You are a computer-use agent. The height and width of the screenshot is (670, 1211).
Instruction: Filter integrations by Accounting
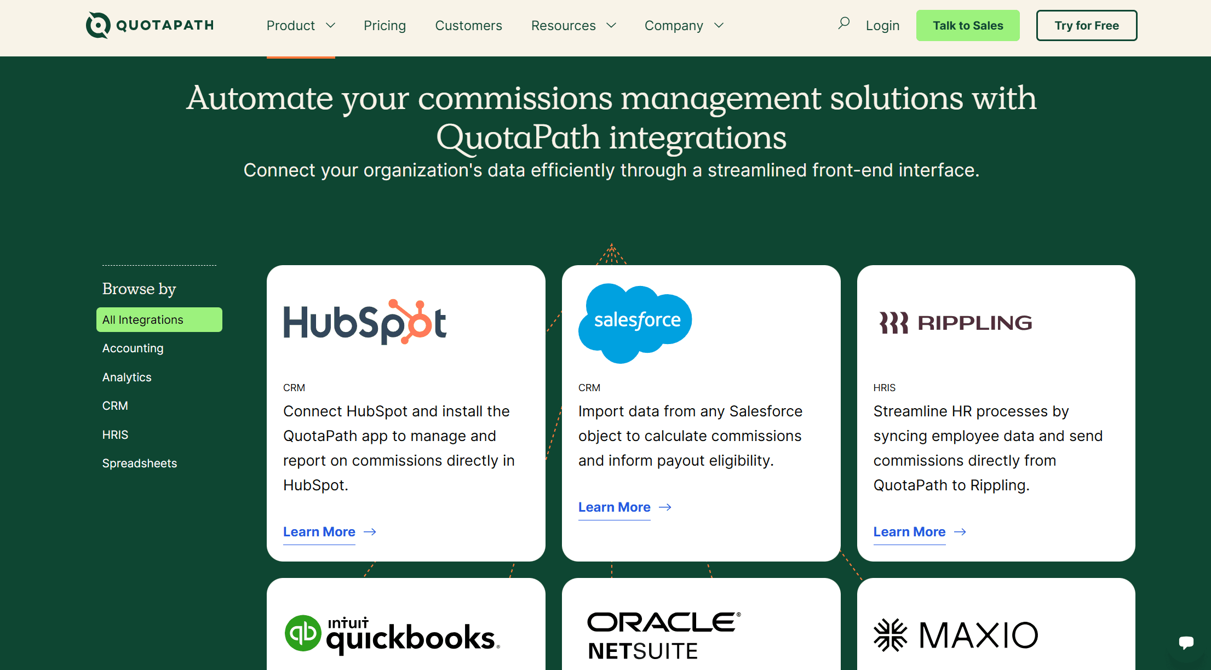(x=133, y=348)
